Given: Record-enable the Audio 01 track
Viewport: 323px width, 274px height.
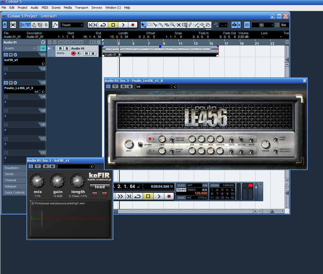Looking at the screenshot, I should (73, 53).
